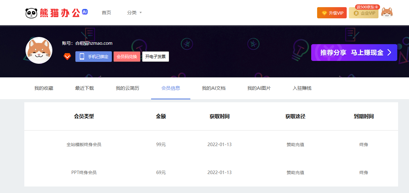Switch to 我的云简历 tab
The height and width of the screenshot is (193, 409).
(127, 88)
